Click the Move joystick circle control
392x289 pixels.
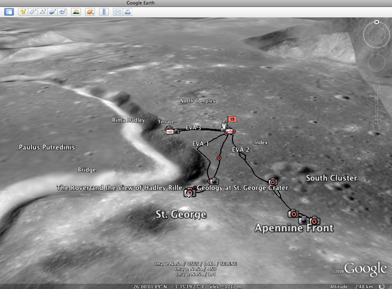click(376, 63)
